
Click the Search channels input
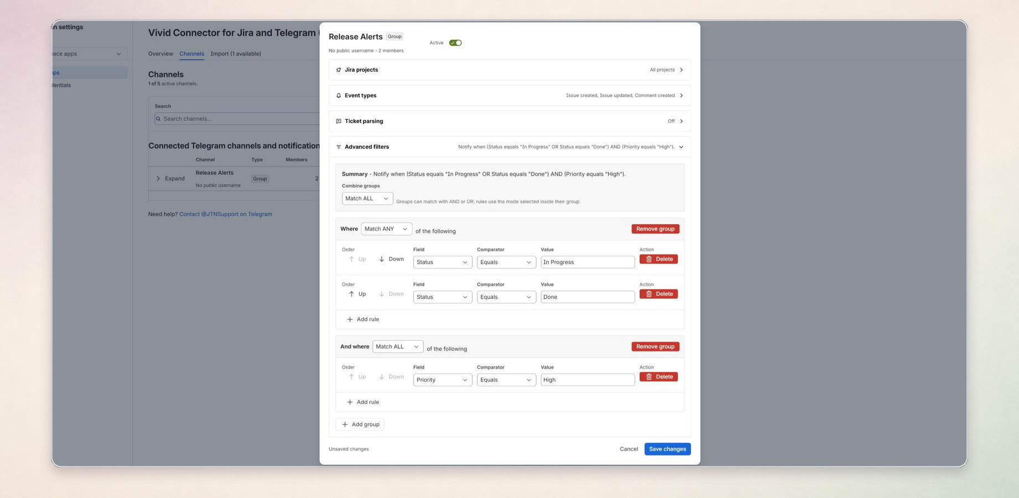pyautogui.click(x=237, y=119)
